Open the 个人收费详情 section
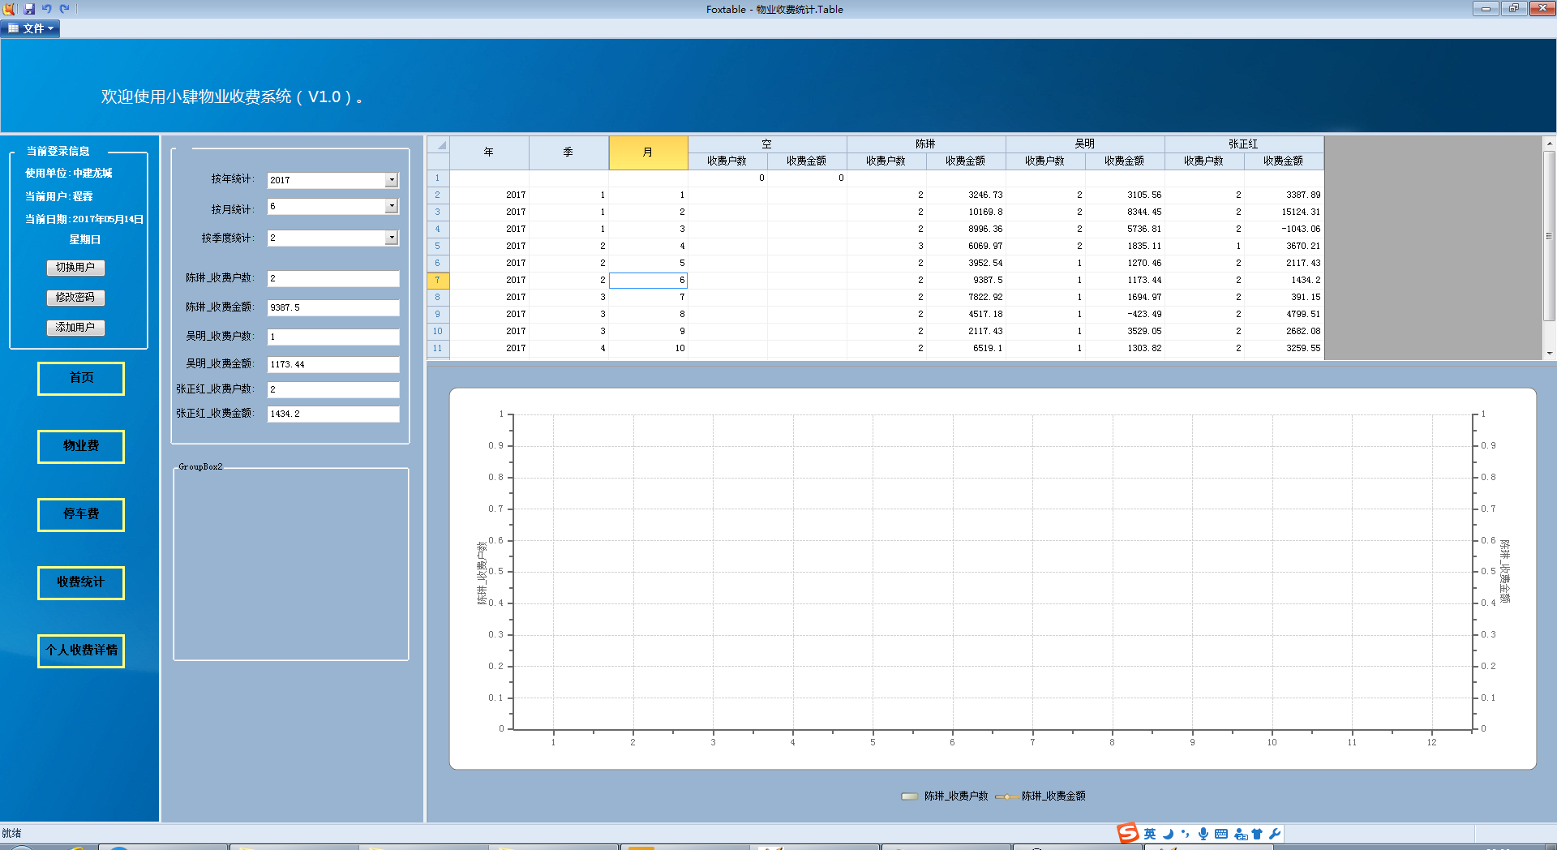 (81, 650)
